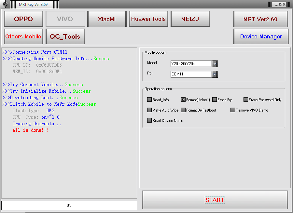Select the VIVO brand button
This screenshot has width=293, height=213.
click(65, 19)
